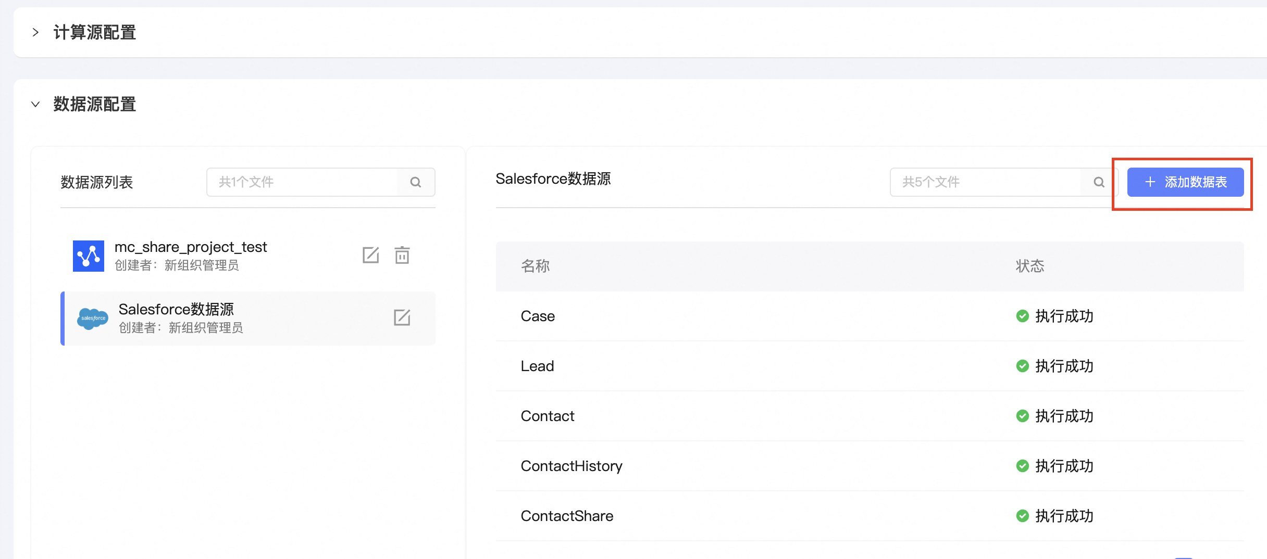Viewport: 1267px width, 559px height.
Task: Click the success status icon for ContactShare
Action: pos(1023,516)
